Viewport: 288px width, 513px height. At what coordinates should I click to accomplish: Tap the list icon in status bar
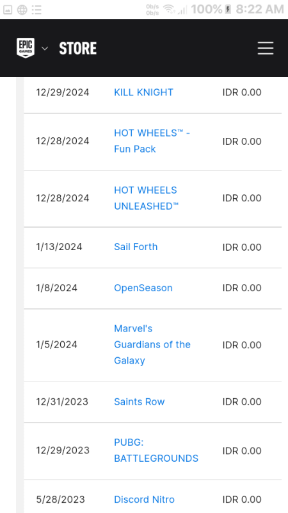click(36, 10)
